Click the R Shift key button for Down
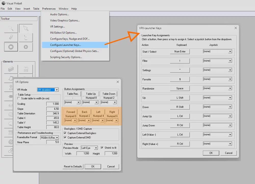 (x=180, y=107)
